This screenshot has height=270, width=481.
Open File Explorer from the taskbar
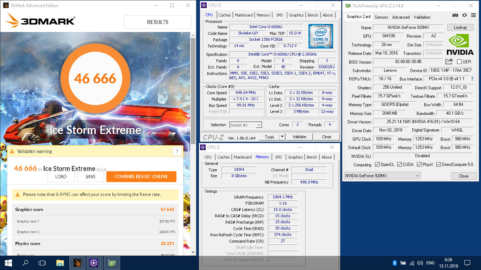60,263
